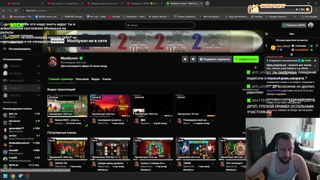This screenshot has width=320, height=180.
Task: Toggle the mute icon next to DEN23Big
Action: coord(38,95)
